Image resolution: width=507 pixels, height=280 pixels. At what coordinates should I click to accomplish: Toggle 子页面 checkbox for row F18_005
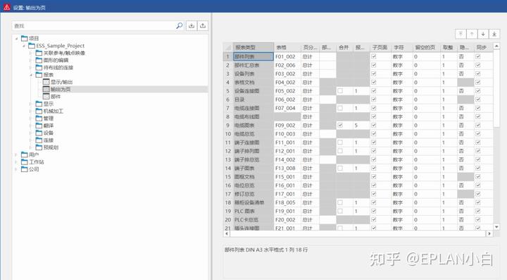(x=374, y=202)
